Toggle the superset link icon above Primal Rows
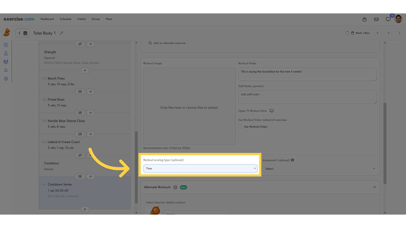Viewport: 406px width, 228px height. click(80, 91)
